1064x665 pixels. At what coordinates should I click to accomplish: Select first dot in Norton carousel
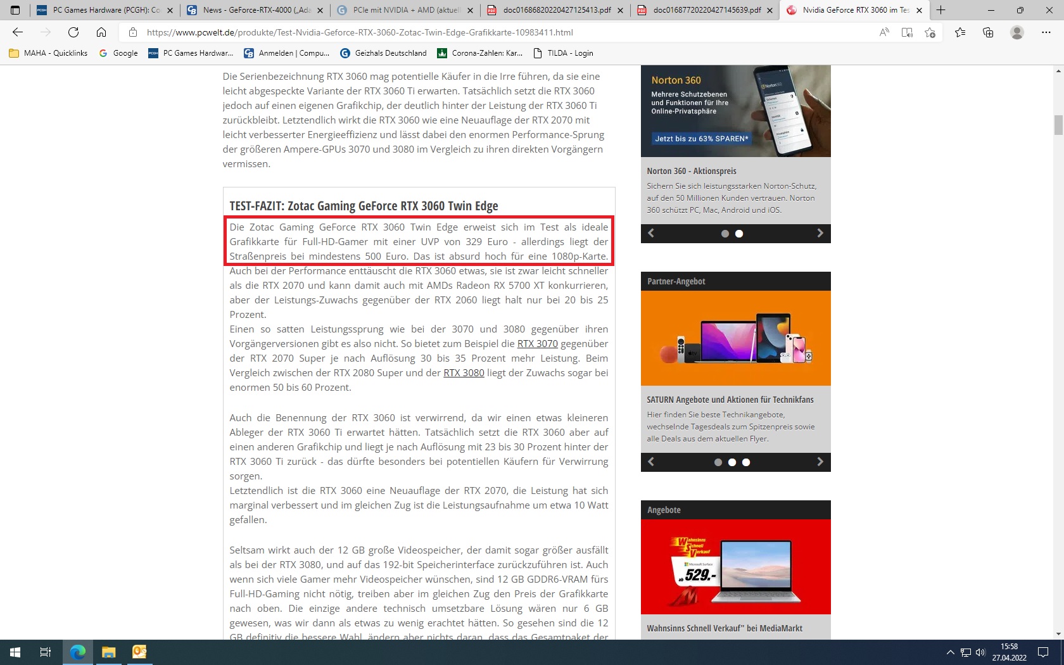pyautogui.click(x=725, y=234)
